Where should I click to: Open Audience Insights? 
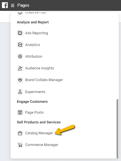[39, 68]
